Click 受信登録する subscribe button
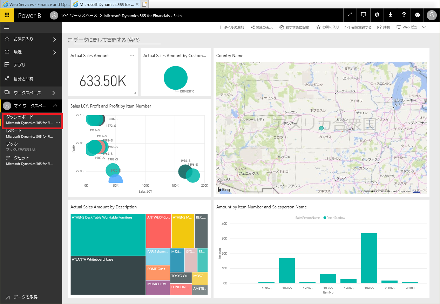This screenshot has width=440, height=304. [x=358, y=27]
